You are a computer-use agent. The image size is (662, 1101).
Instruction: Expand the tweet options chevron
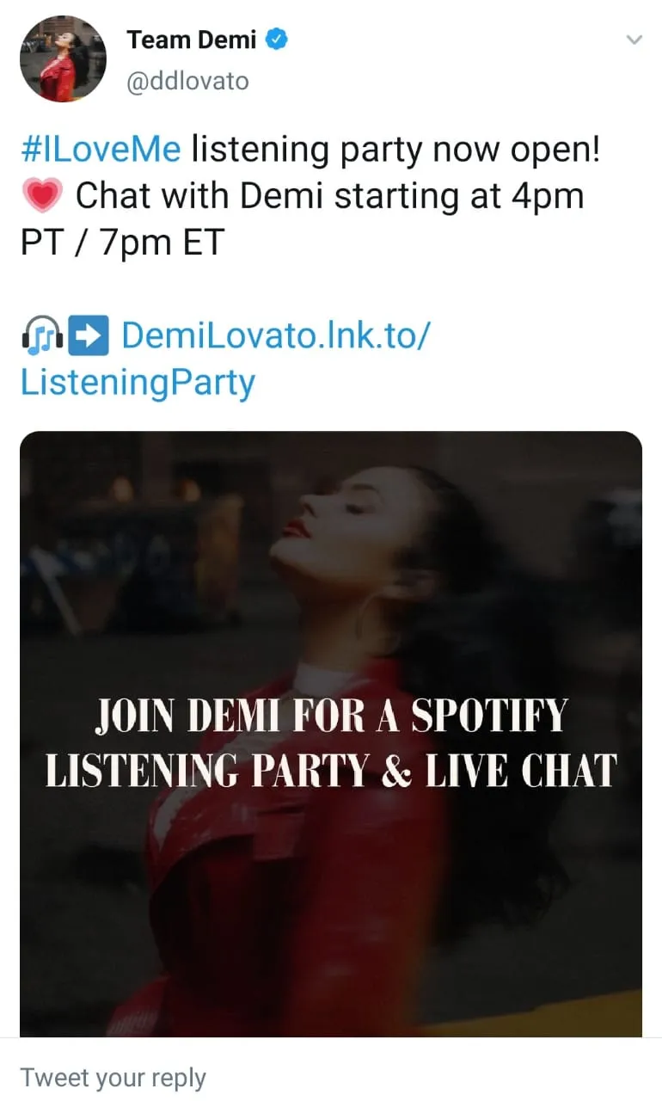click(634, 40)
